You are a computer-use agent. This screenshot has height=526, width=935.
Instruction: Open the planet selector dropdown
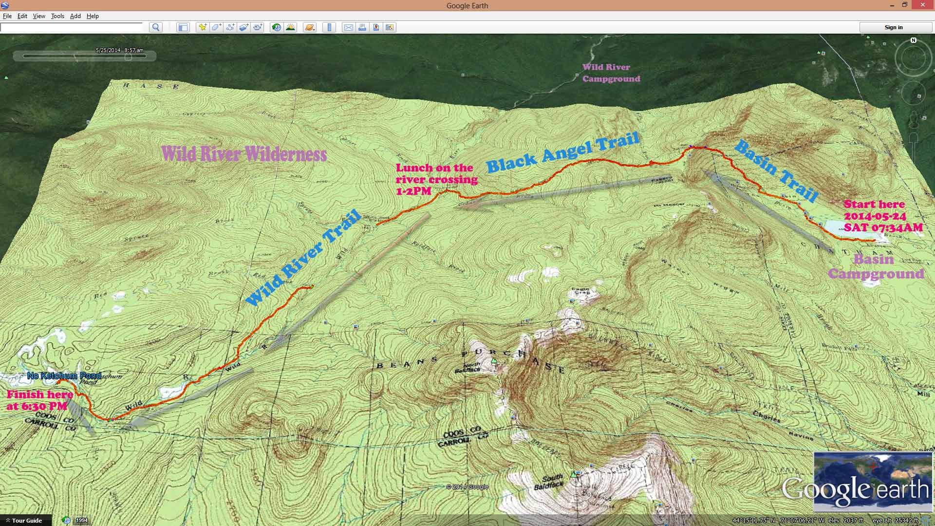click(x=310, y=27)
